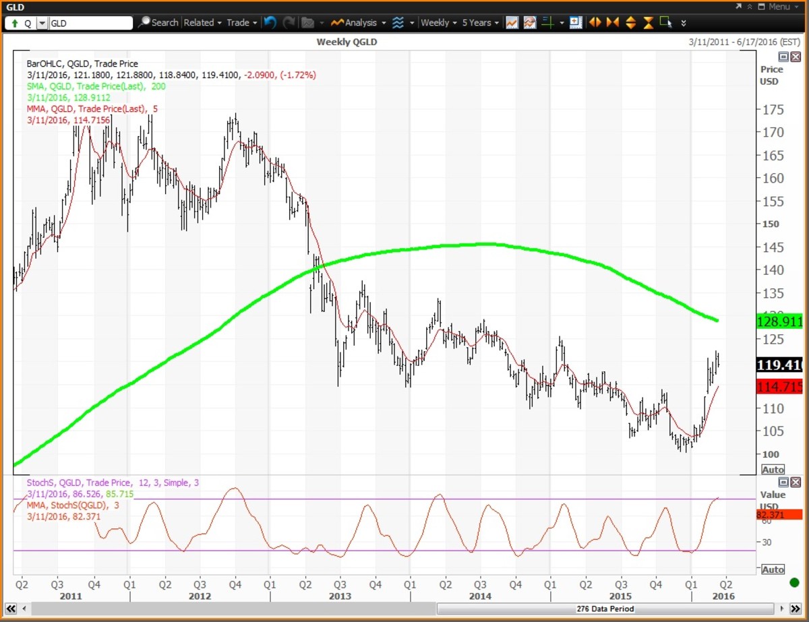Screen dimensions: 809x622
Task: Click the line chart style icon
Action: [x=512, y=22]
